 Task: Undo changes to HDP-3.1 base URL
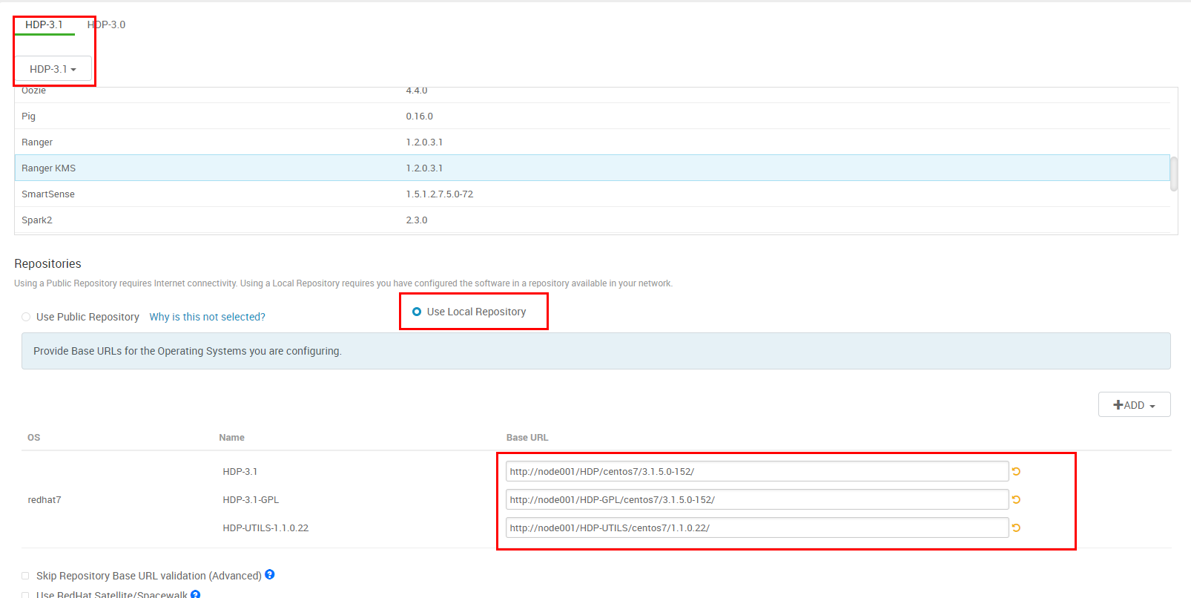point(1016,471)
